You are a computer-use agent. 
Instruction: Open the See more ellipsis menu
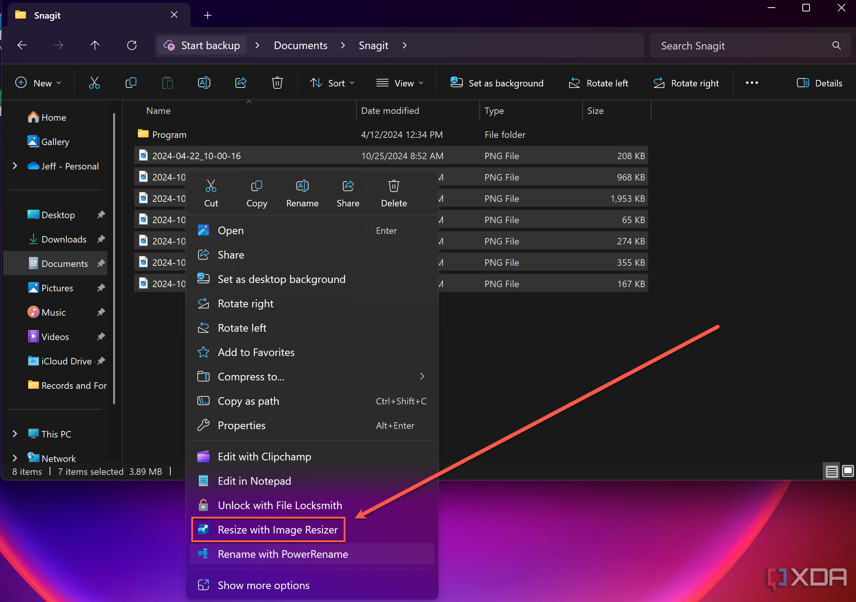[x=752, y=83]
